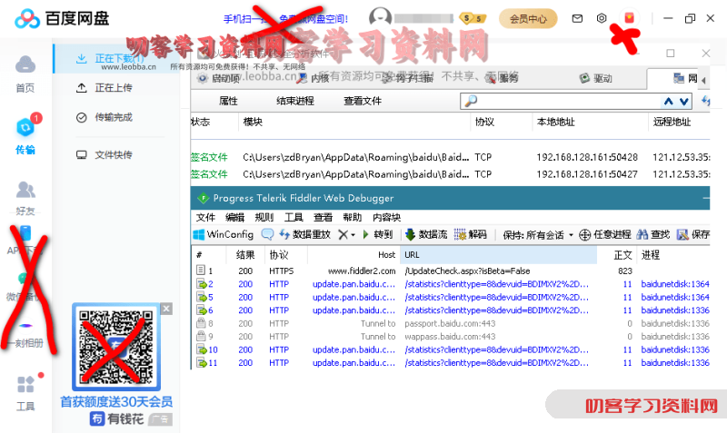The width and height of the screenshot is (727, 433).
Task: Click 解码 decode button
Action: click(470, 235)
